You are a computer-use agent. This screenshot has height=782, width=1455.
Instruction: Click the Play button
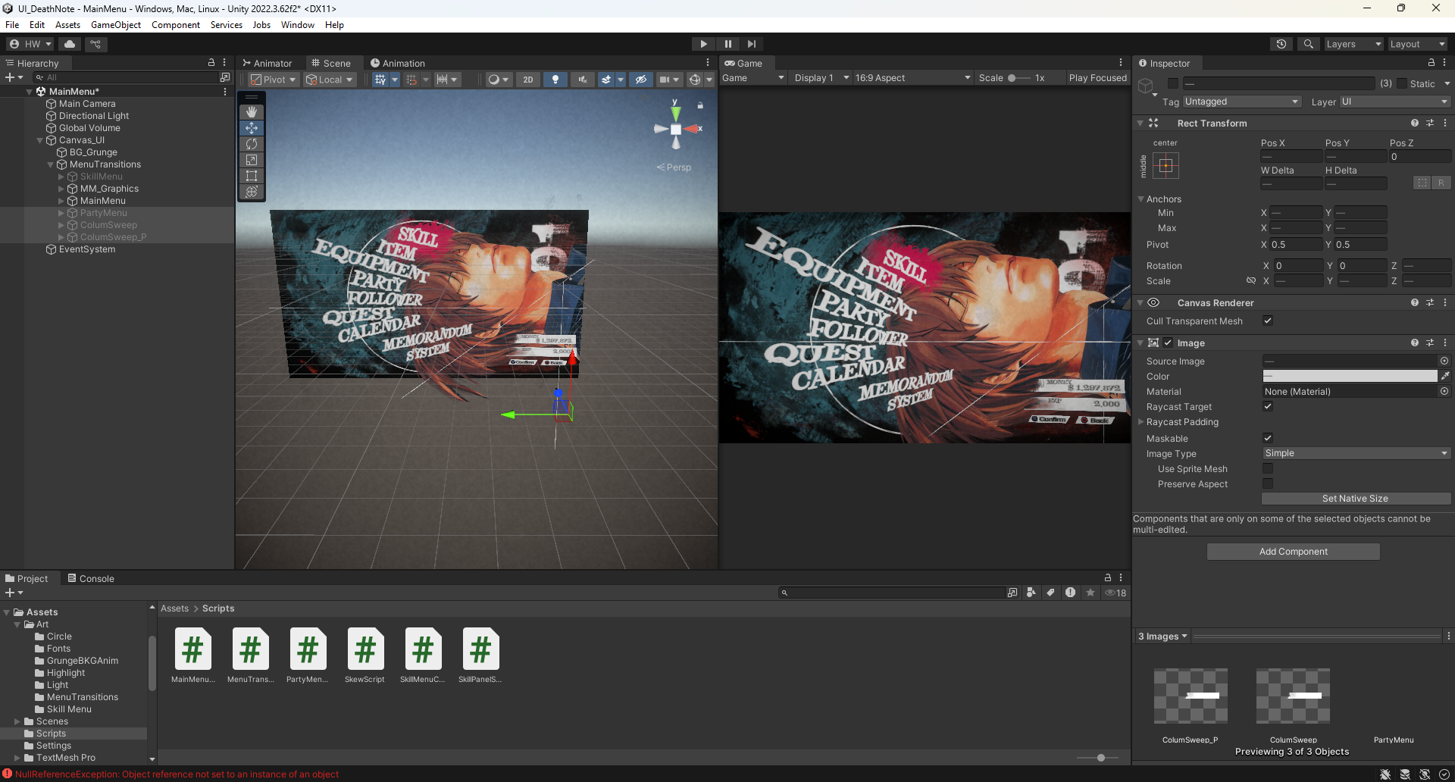(x=703, y=44)
